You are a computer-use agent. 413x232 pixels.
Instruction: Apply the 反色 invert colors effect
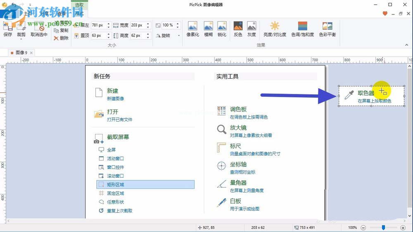pyautogui.click(x=238, y=29)
